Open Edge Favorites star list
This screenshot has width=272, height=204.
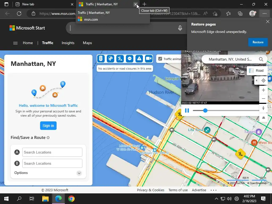[x=228, y=14]
